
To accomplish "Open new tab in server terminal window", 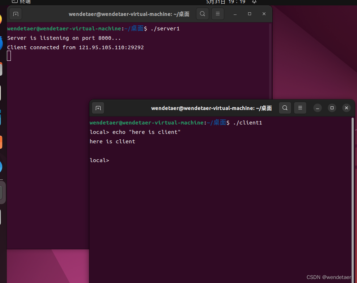I will pyautogui.click(x=16, y=14).
